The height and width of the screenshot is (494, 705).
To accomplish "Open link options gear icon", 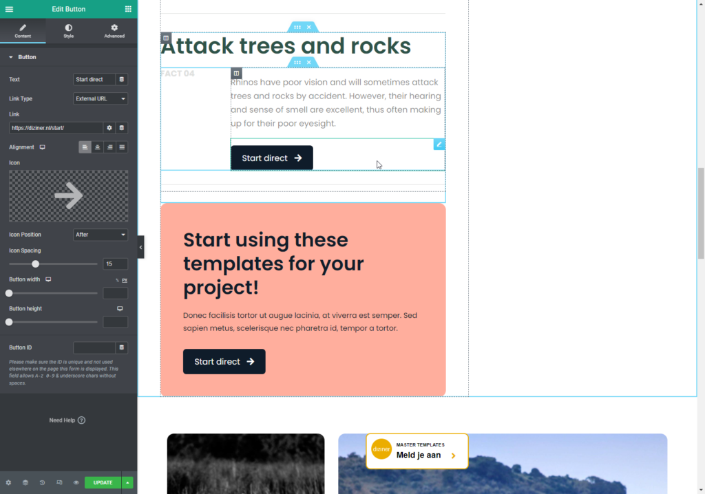I will pyautogui.click(x=109, y=128).
